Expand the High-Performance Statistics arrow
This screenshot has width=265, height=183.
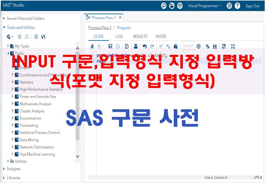click(13, 89)
